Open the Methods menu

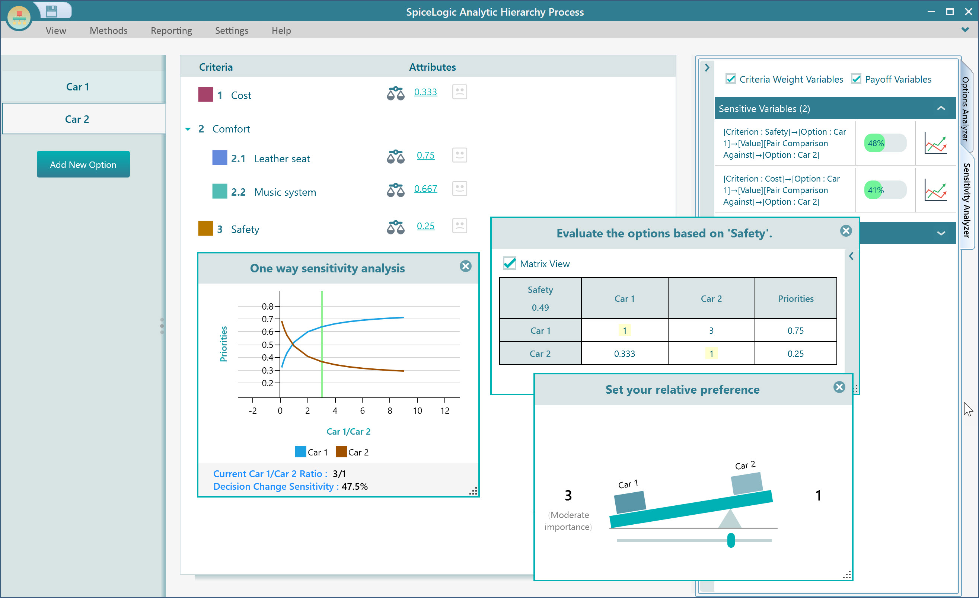pos(108,31)
